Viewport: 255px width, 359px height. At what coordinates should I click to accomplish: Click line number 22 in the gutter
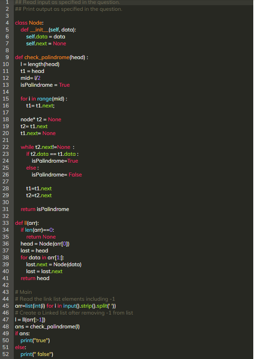tap(6, 147)
